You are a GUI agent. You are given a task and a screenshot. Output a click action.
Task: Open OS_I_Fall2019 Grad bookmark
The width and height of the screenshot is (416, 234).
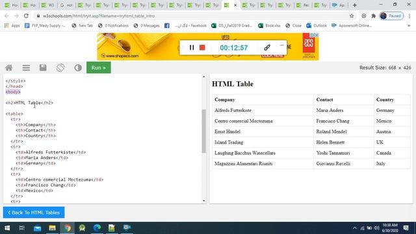pos(231,25)
